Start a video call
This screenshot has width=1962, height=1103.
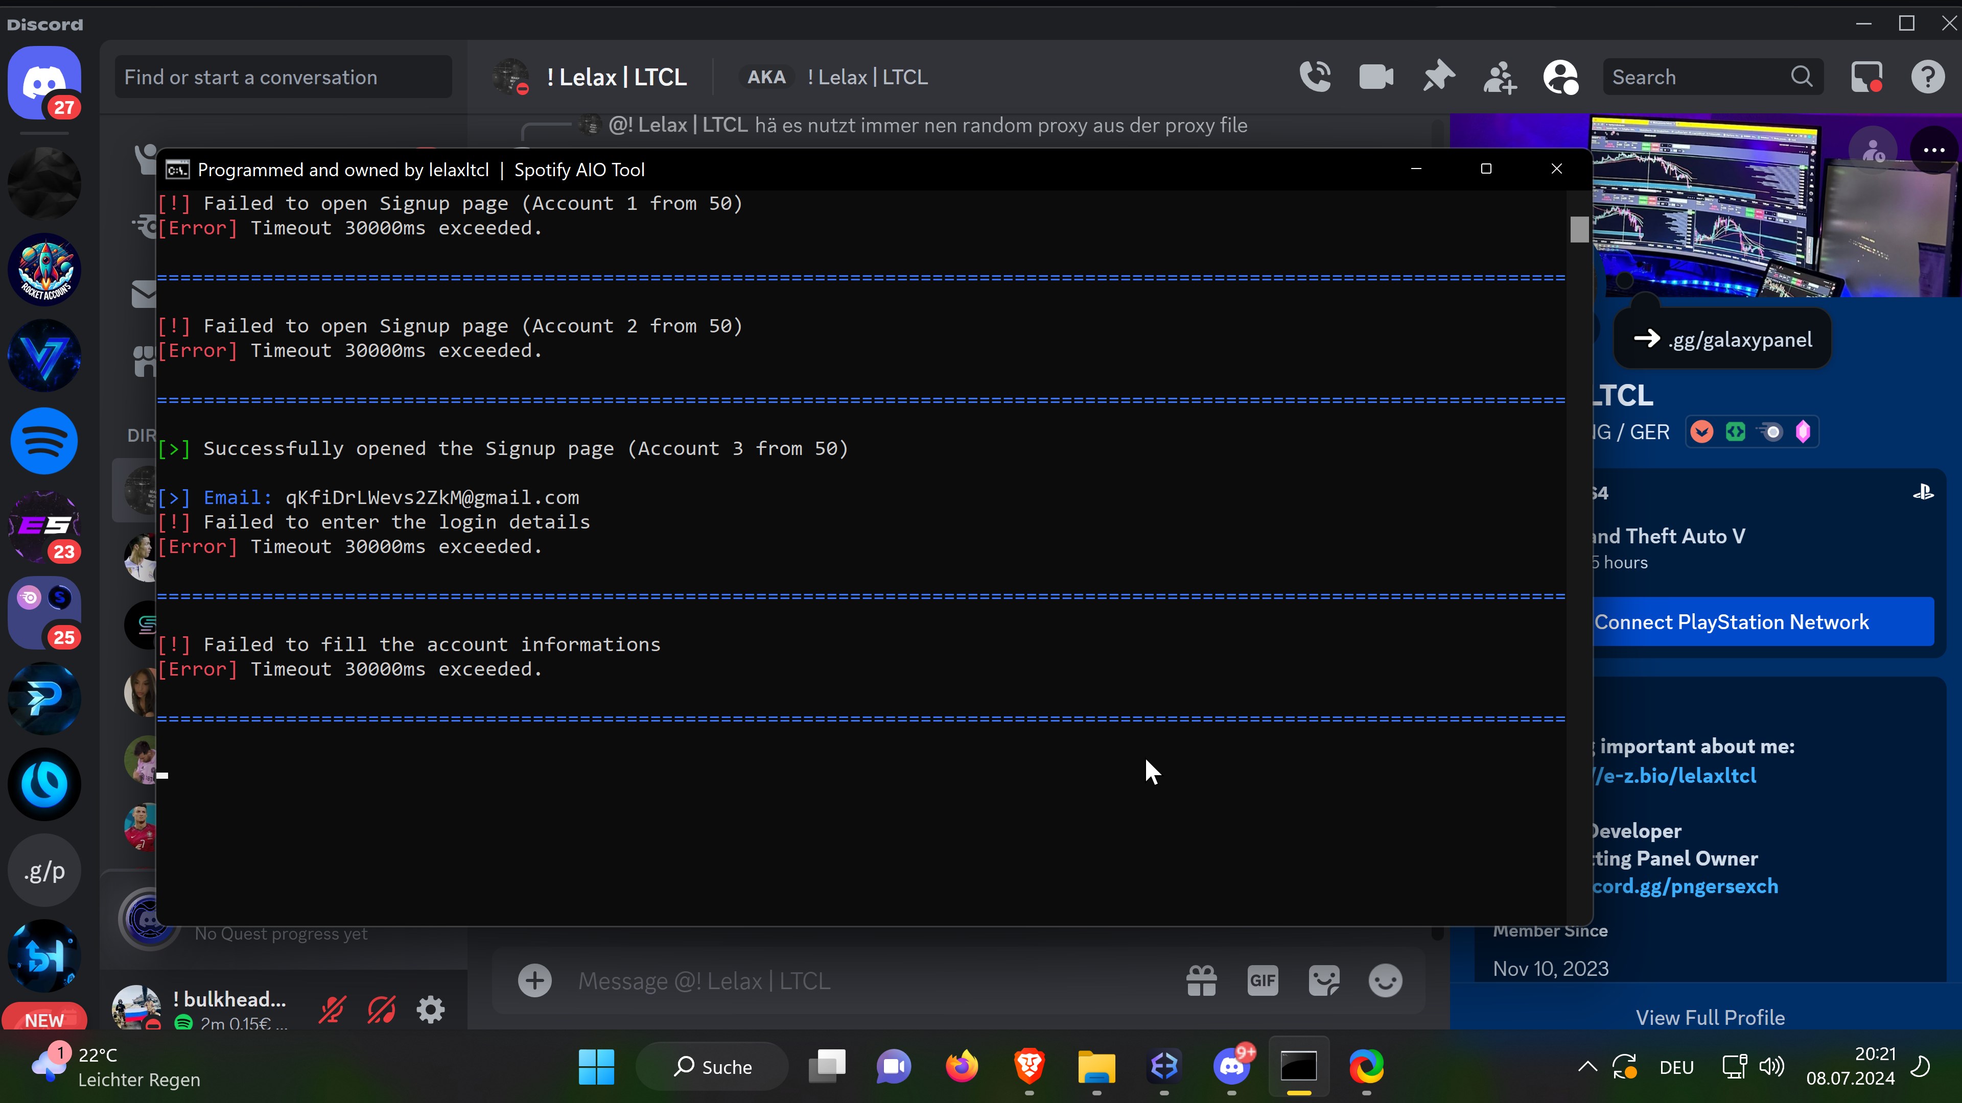[x=1375, y=77]
